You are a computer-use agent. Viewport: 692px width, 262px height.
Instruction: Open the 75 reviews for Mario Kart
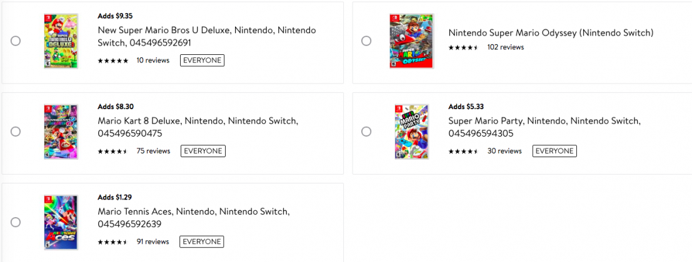153,151
